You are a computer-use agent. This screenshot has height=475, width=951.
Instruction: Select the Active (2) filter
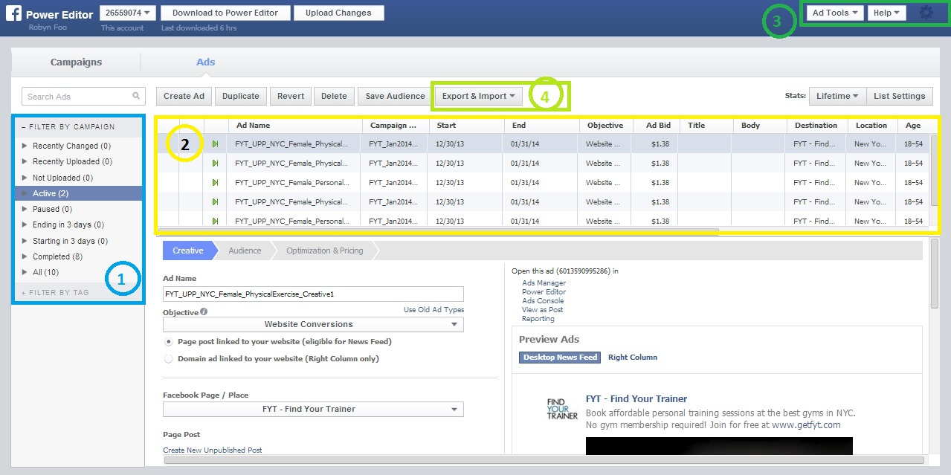click(x=78, y=193)
